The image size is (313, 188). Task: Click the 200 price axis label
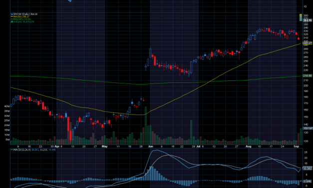point(306,85)
